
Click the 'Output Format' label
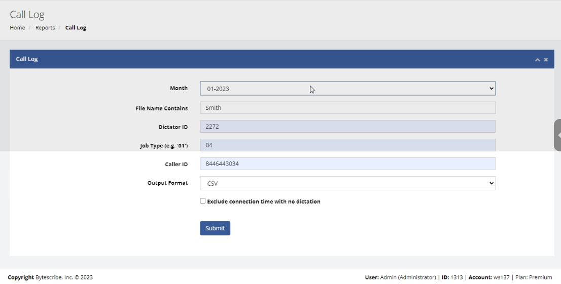(167, 183)
